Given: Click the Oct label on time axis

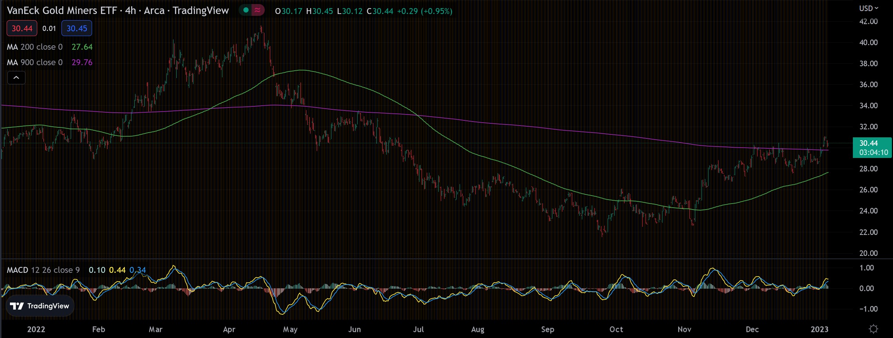Looking at the screenshot, I should (x=616, y=329).
